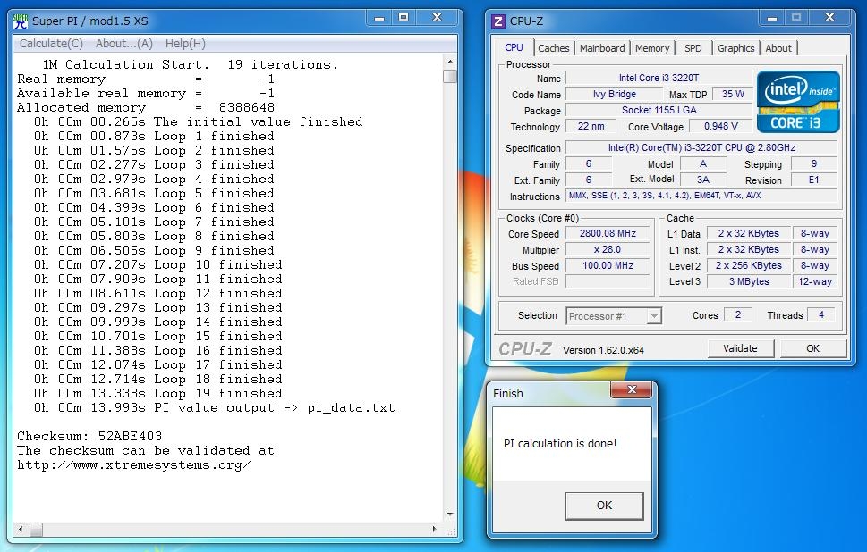Click the Stepping value '9'

click(814, 164)
